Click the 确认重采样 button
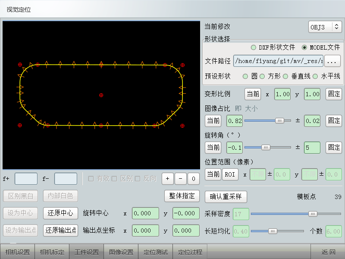345x259 pixels. pos(226,196)
